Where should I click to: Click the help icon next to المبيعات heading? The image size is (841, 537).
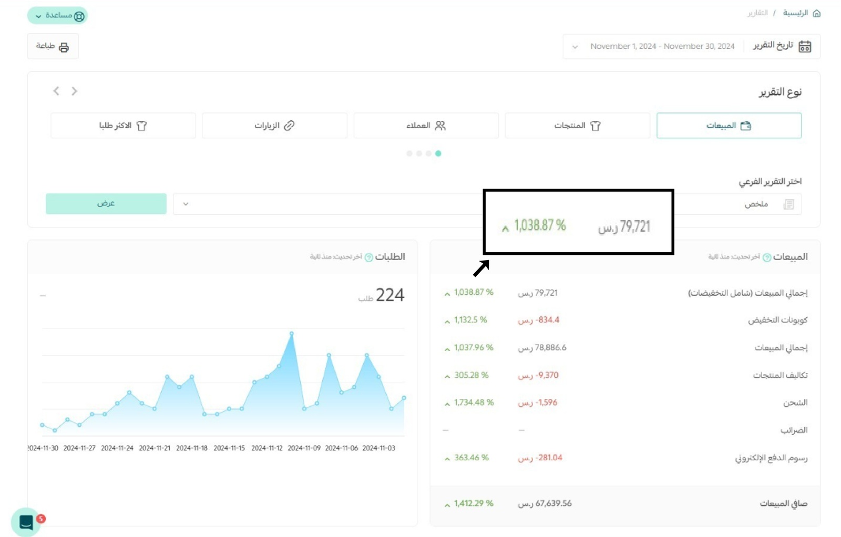767,257
